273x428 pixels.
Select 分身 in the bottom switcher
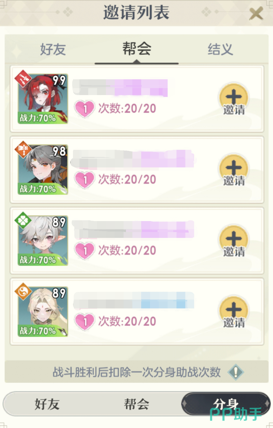click(226, 404)
